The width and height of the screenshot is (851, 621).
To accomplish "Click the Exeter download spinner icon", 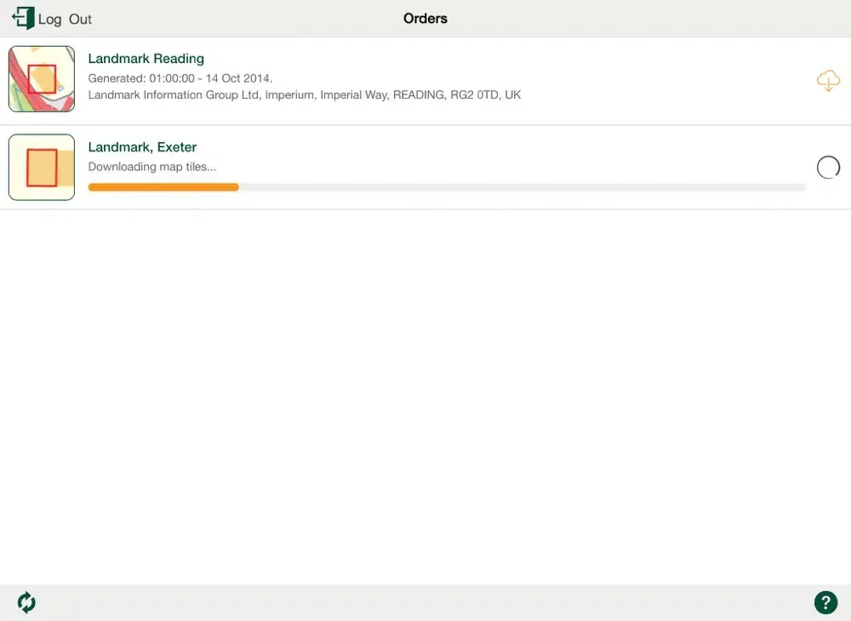I will tap(828, 167).
